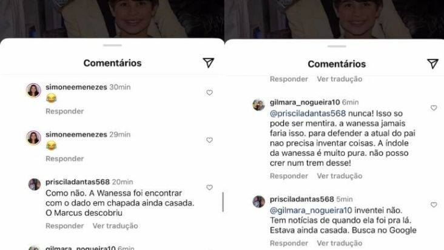
Task: Open the @prisciladantas568 mention link
Action: pos(308,113)
